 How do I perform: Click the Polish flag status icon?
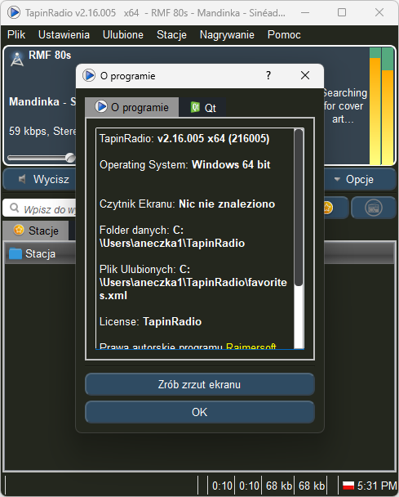tap(348, 486)
